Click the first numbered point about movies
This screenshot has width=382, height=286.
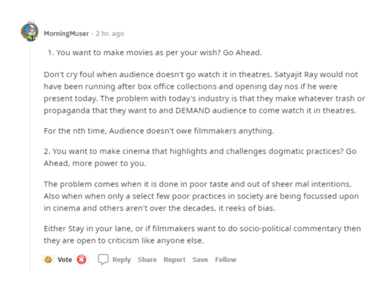click(154, 53)
